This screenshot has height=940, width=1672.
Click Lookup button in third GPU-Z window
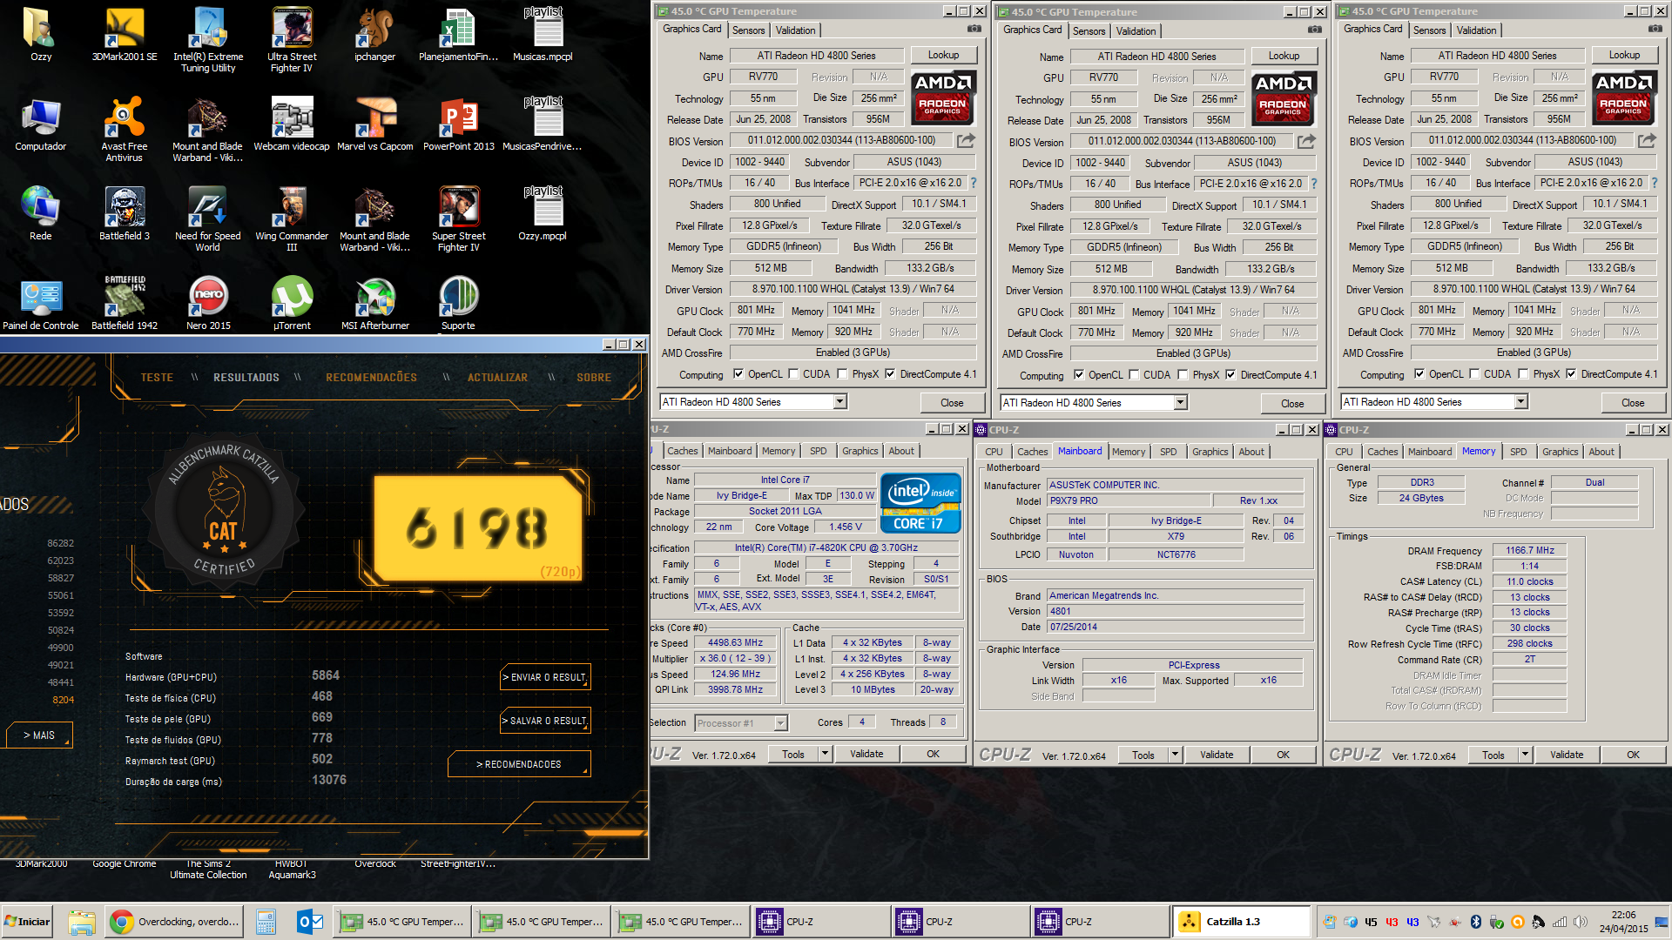point(1624,55)
